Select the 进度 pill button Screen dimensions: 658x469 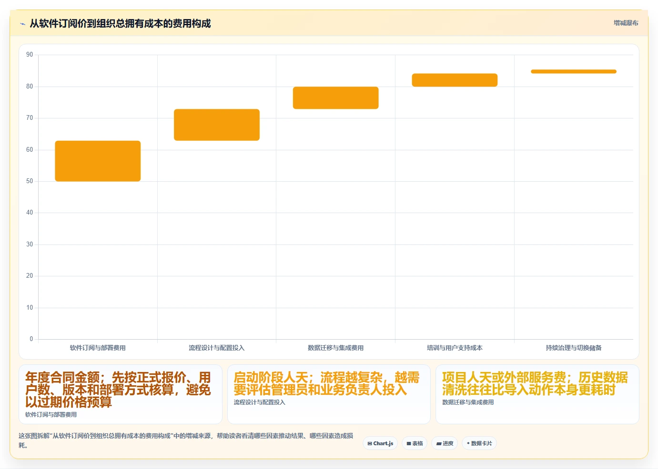point(445,443)
